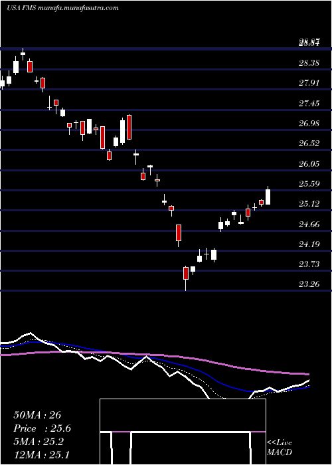Click the 12MA : 25.1 readout
Screen dimensions: 332x465
(x=42, y=454)
